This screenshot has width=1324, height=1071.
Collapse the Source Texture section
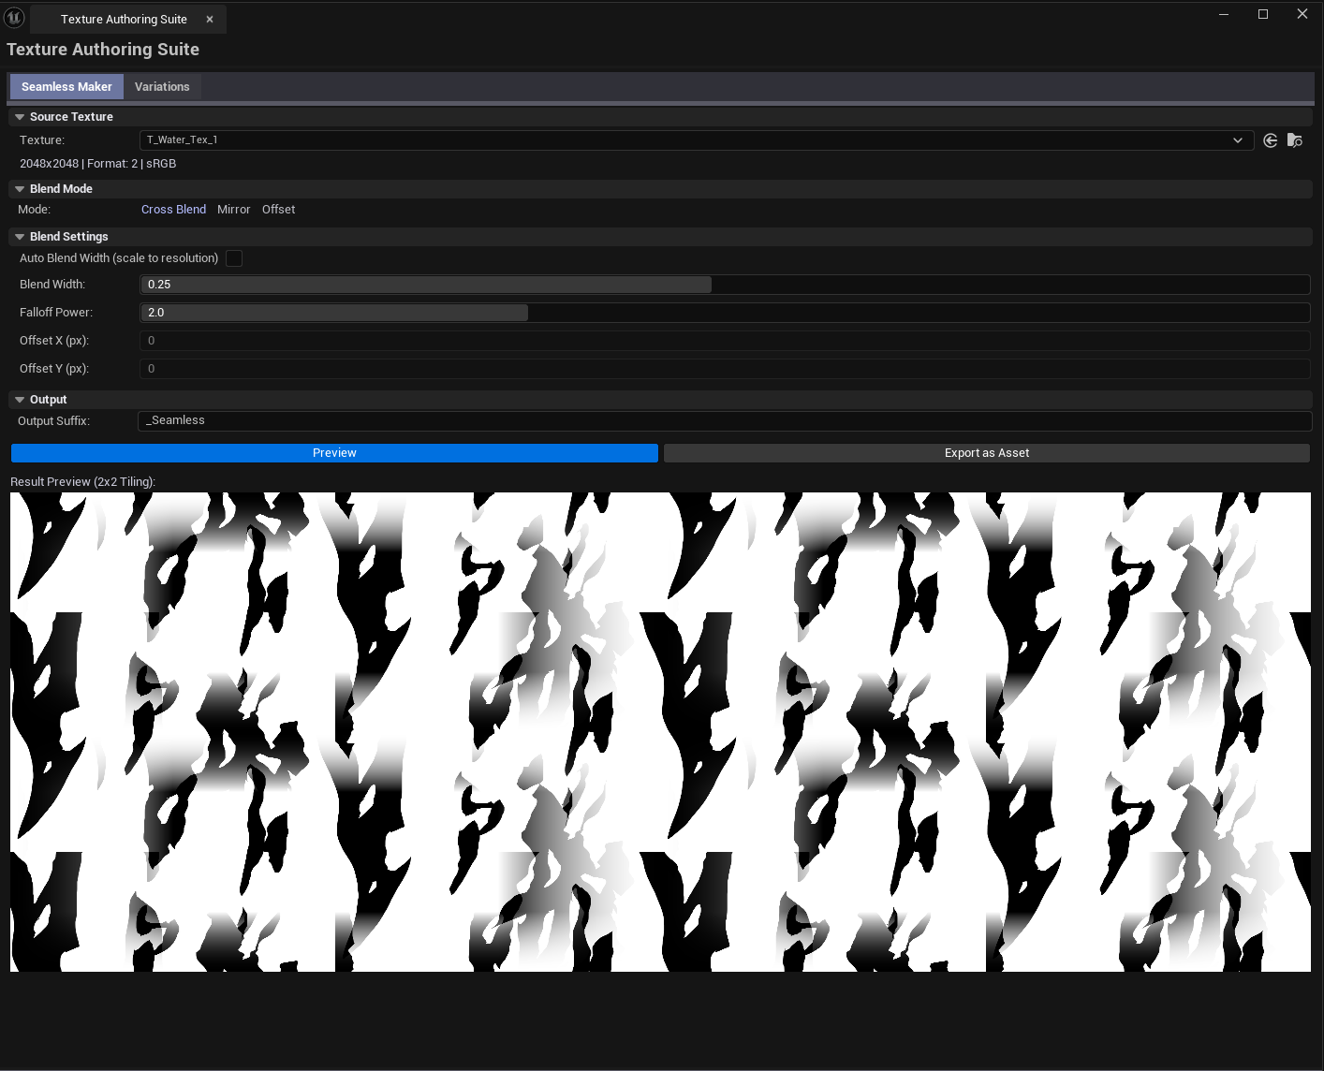[x=20, y=117]
